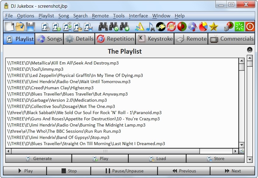Skip to the Next track
Screen dimensions: 258x178
(233, 171)
